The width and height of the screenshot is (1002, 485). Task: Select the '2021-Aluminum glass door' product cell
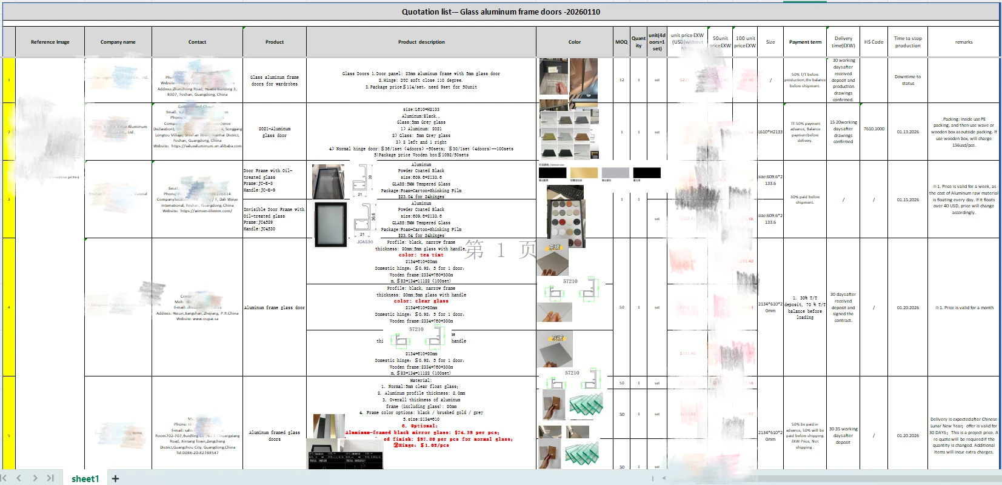tap(275, 132)
